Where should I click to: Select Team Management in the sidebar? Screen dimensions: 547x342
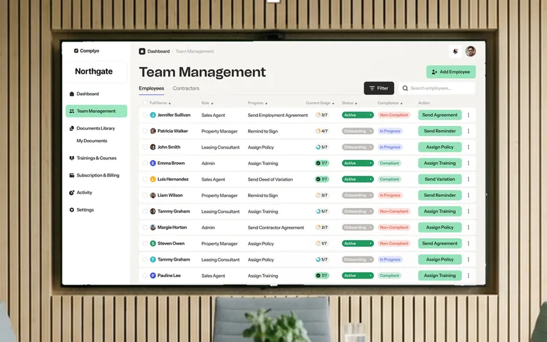96,111
